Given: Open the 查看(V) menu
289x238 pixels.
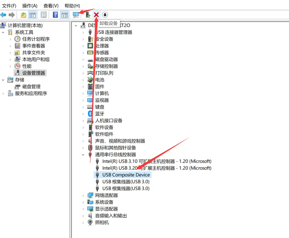Looking at the screenshot, I should click(x=51, y=6).
